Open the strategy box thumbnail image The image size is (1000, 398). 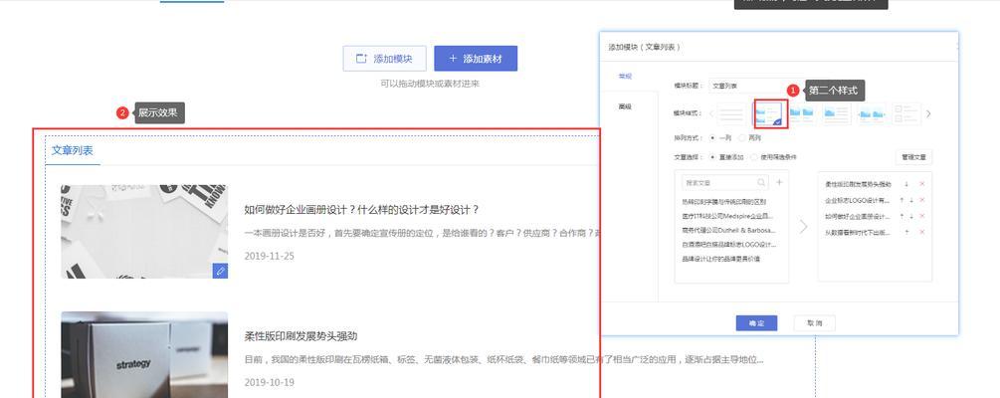(x=144, y=354)
